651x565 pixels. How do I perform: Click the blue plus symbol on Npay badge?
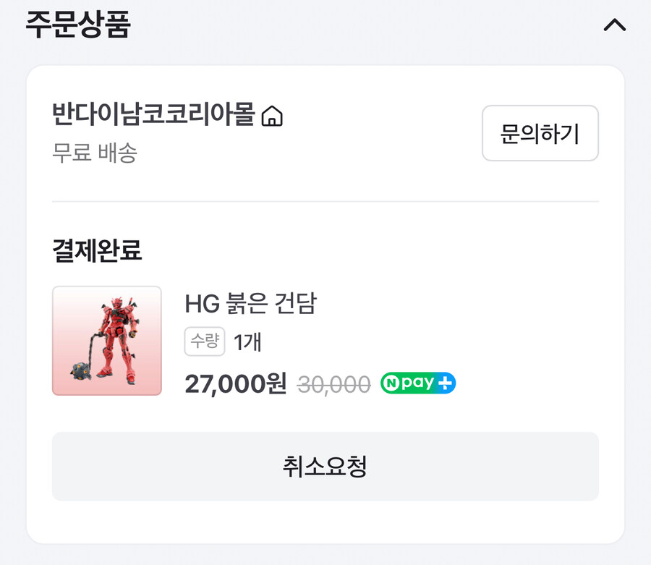[x=446, y=383]
